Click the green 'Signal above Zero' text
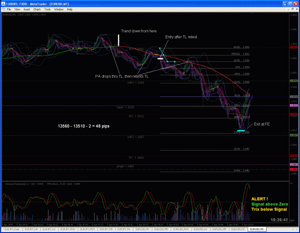Viewport: 300px width, 233px height. [270, 204]
